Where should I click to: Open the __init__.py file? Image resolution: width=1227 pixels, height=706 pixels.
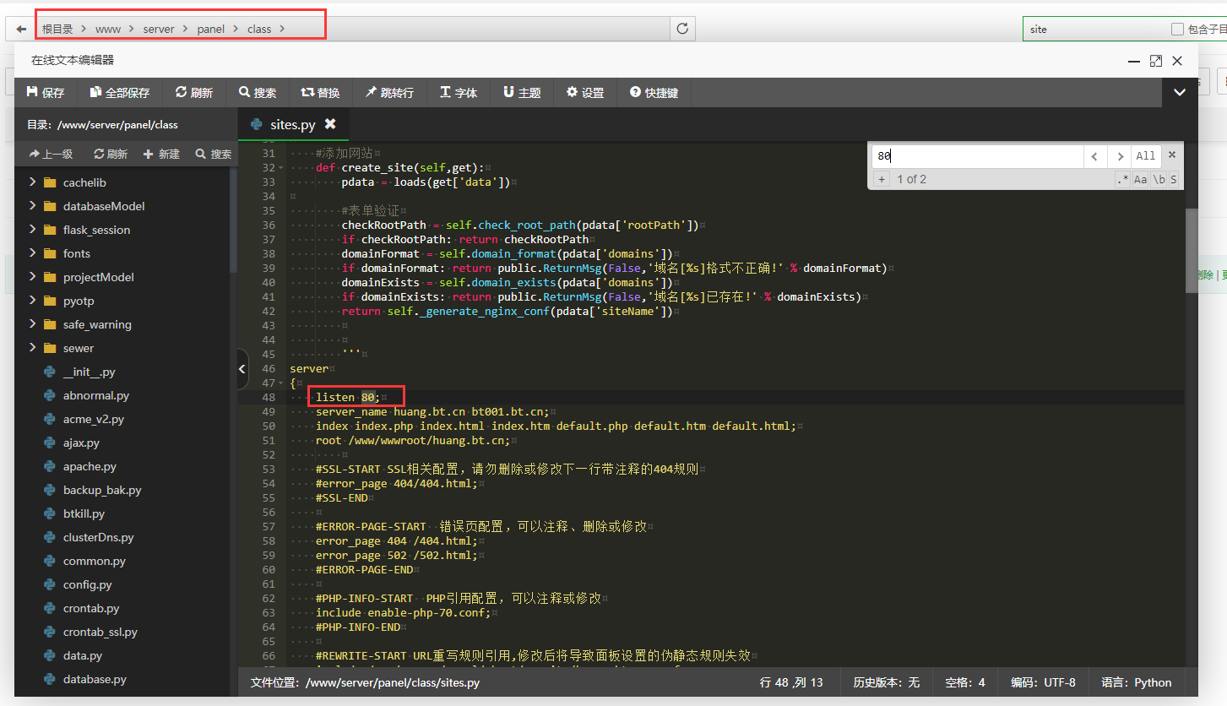(89, 372)
